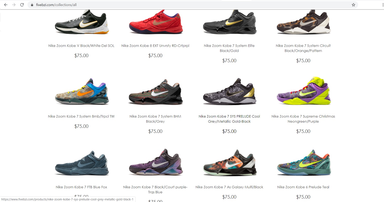Open Nike Zoom Kobe 7 As Galaxy Multi/Black
Viewport: 384px width, 202px height.
(x=229, y=187)
